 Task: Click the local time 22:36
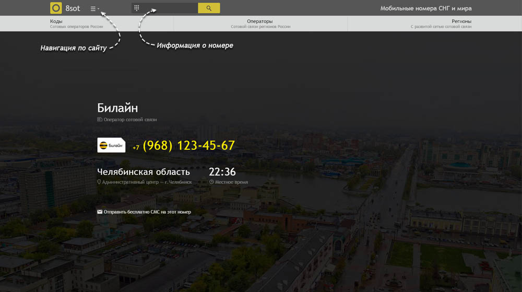tap(222, 172)
